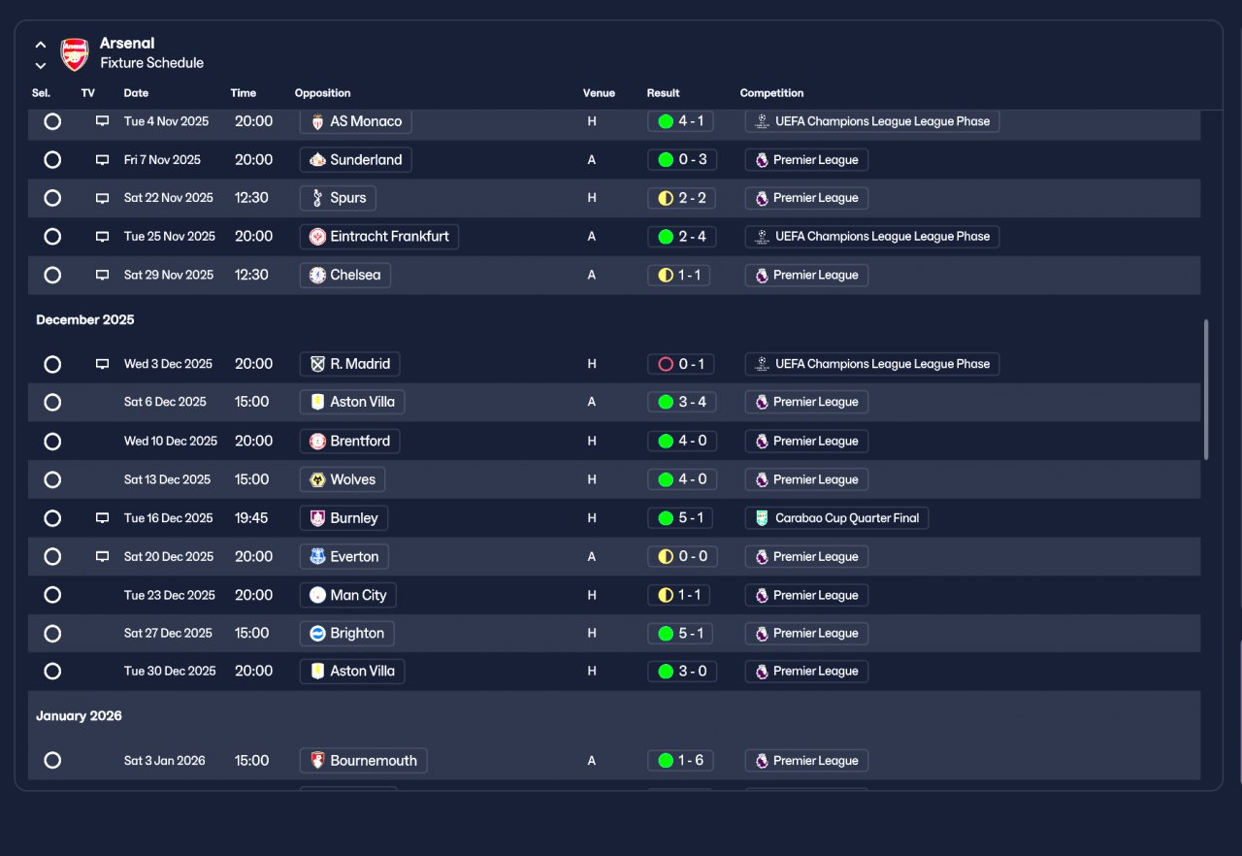
Task: Click Premier League logo in Man City row
Action: [762, 595]
